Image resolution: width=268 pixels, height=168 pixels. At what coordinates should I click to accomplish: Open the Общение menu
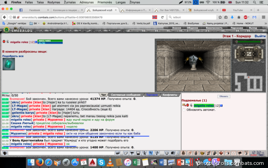pyautogui.click(x=192, y=28)
